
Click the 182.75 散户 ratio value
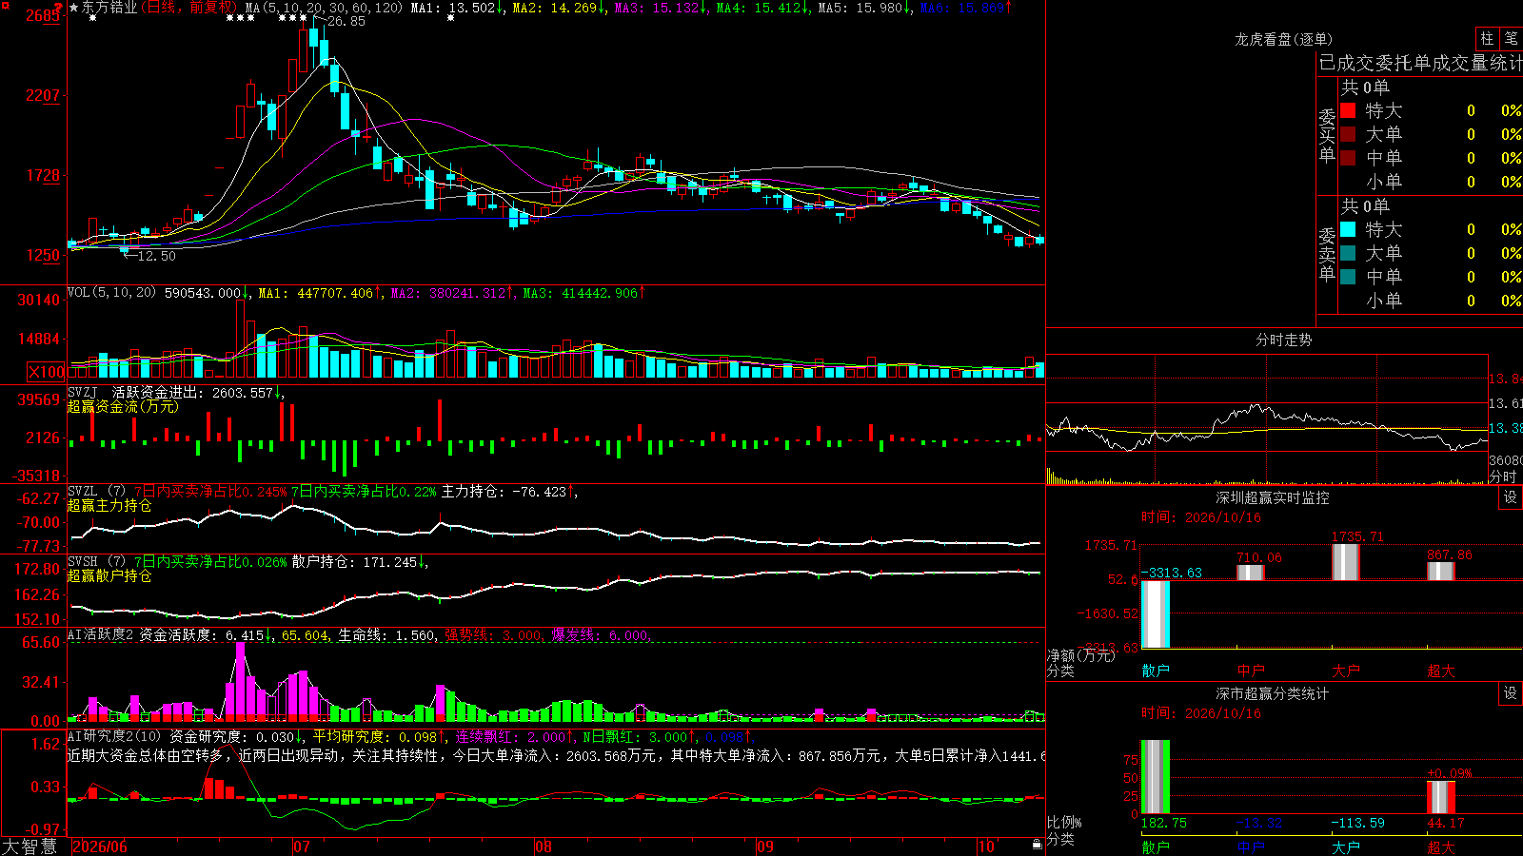1164,824
